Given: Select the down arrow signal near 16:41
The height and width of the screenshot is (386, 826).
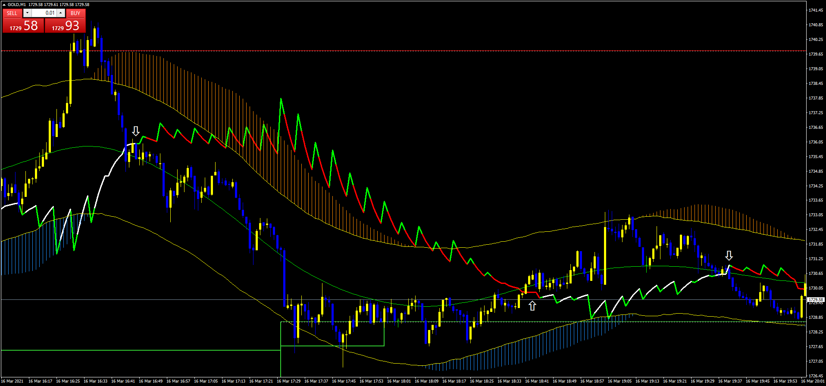Looking at the screenshot, I should coord(136,131).
